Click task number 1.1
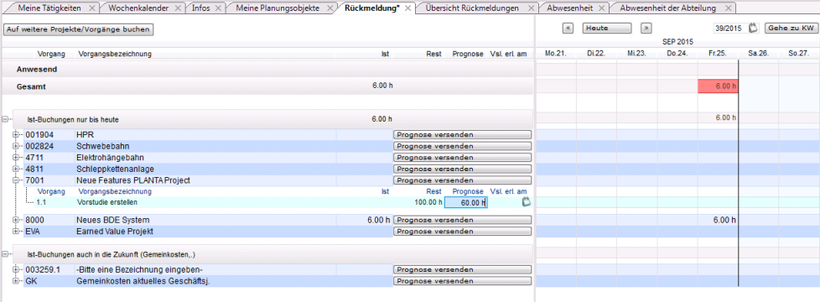 tap(41, 202)
